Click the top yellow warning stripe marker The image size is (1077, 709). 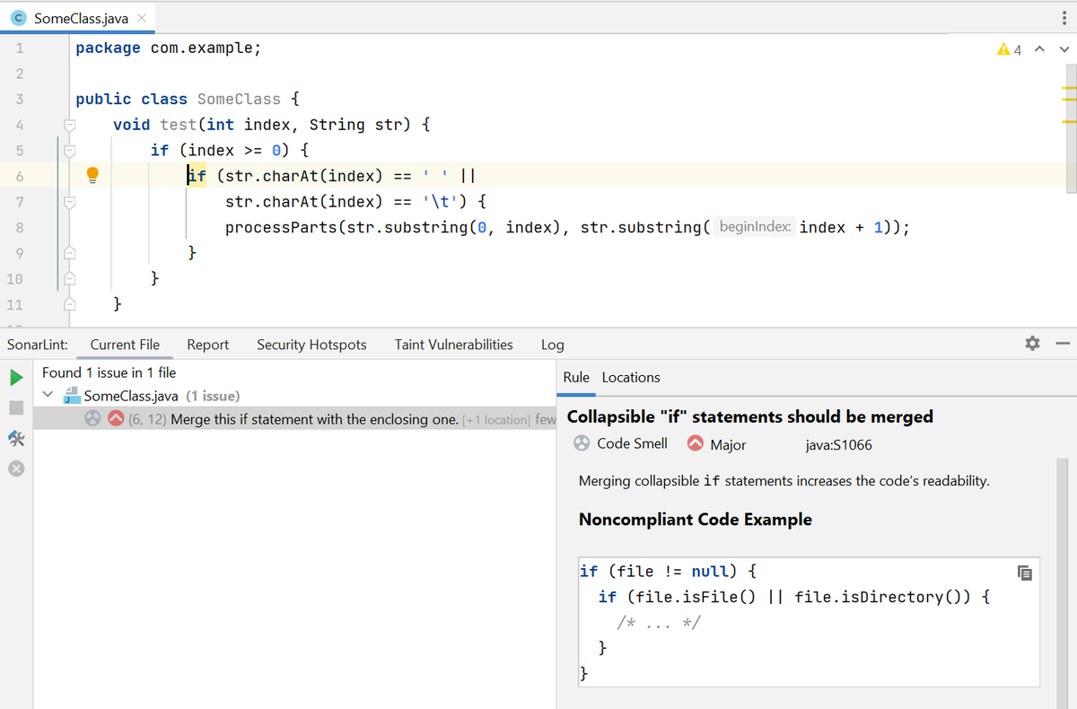click(x=1069, y=89)
